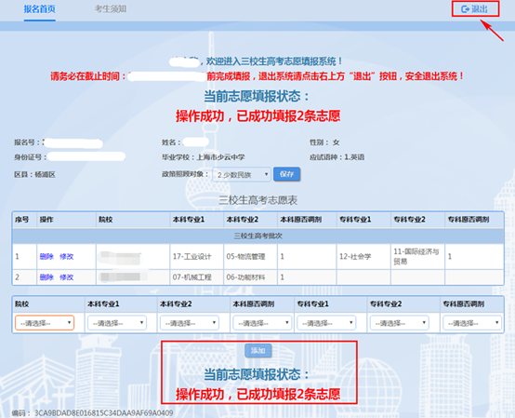The image size is (515, 418).
Task: Open the 专科专业2 selection dropdown
Action: (x=400, y=323)
